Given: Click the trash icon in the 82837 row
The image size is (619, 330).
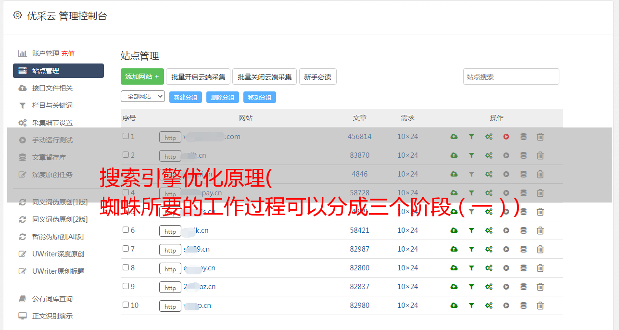Looking at the screenshot, I should (x=540, y=287).
